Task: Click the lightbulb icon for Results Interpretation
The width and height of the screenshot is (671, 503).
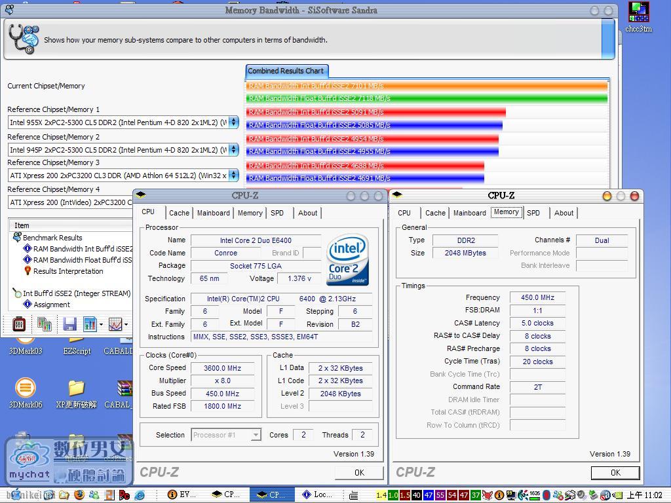Action: coord(28,270)
